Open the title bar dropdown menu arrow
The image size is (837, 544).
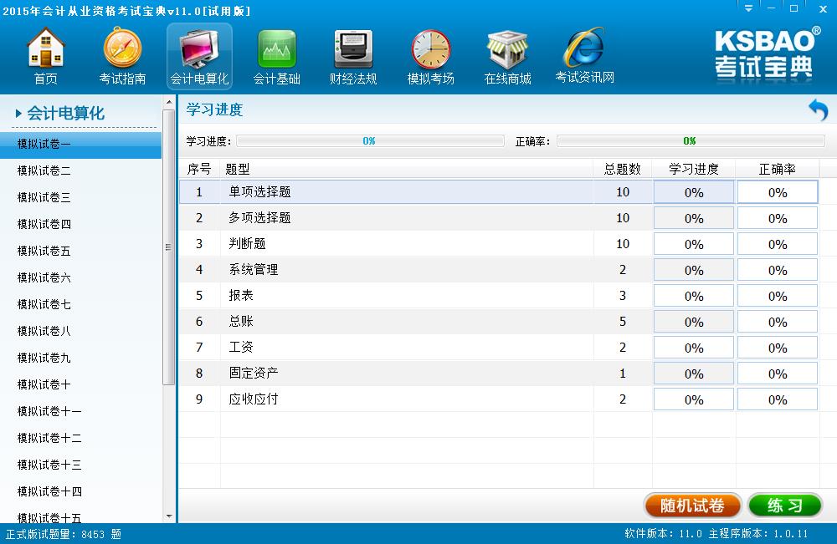point(747,8)
